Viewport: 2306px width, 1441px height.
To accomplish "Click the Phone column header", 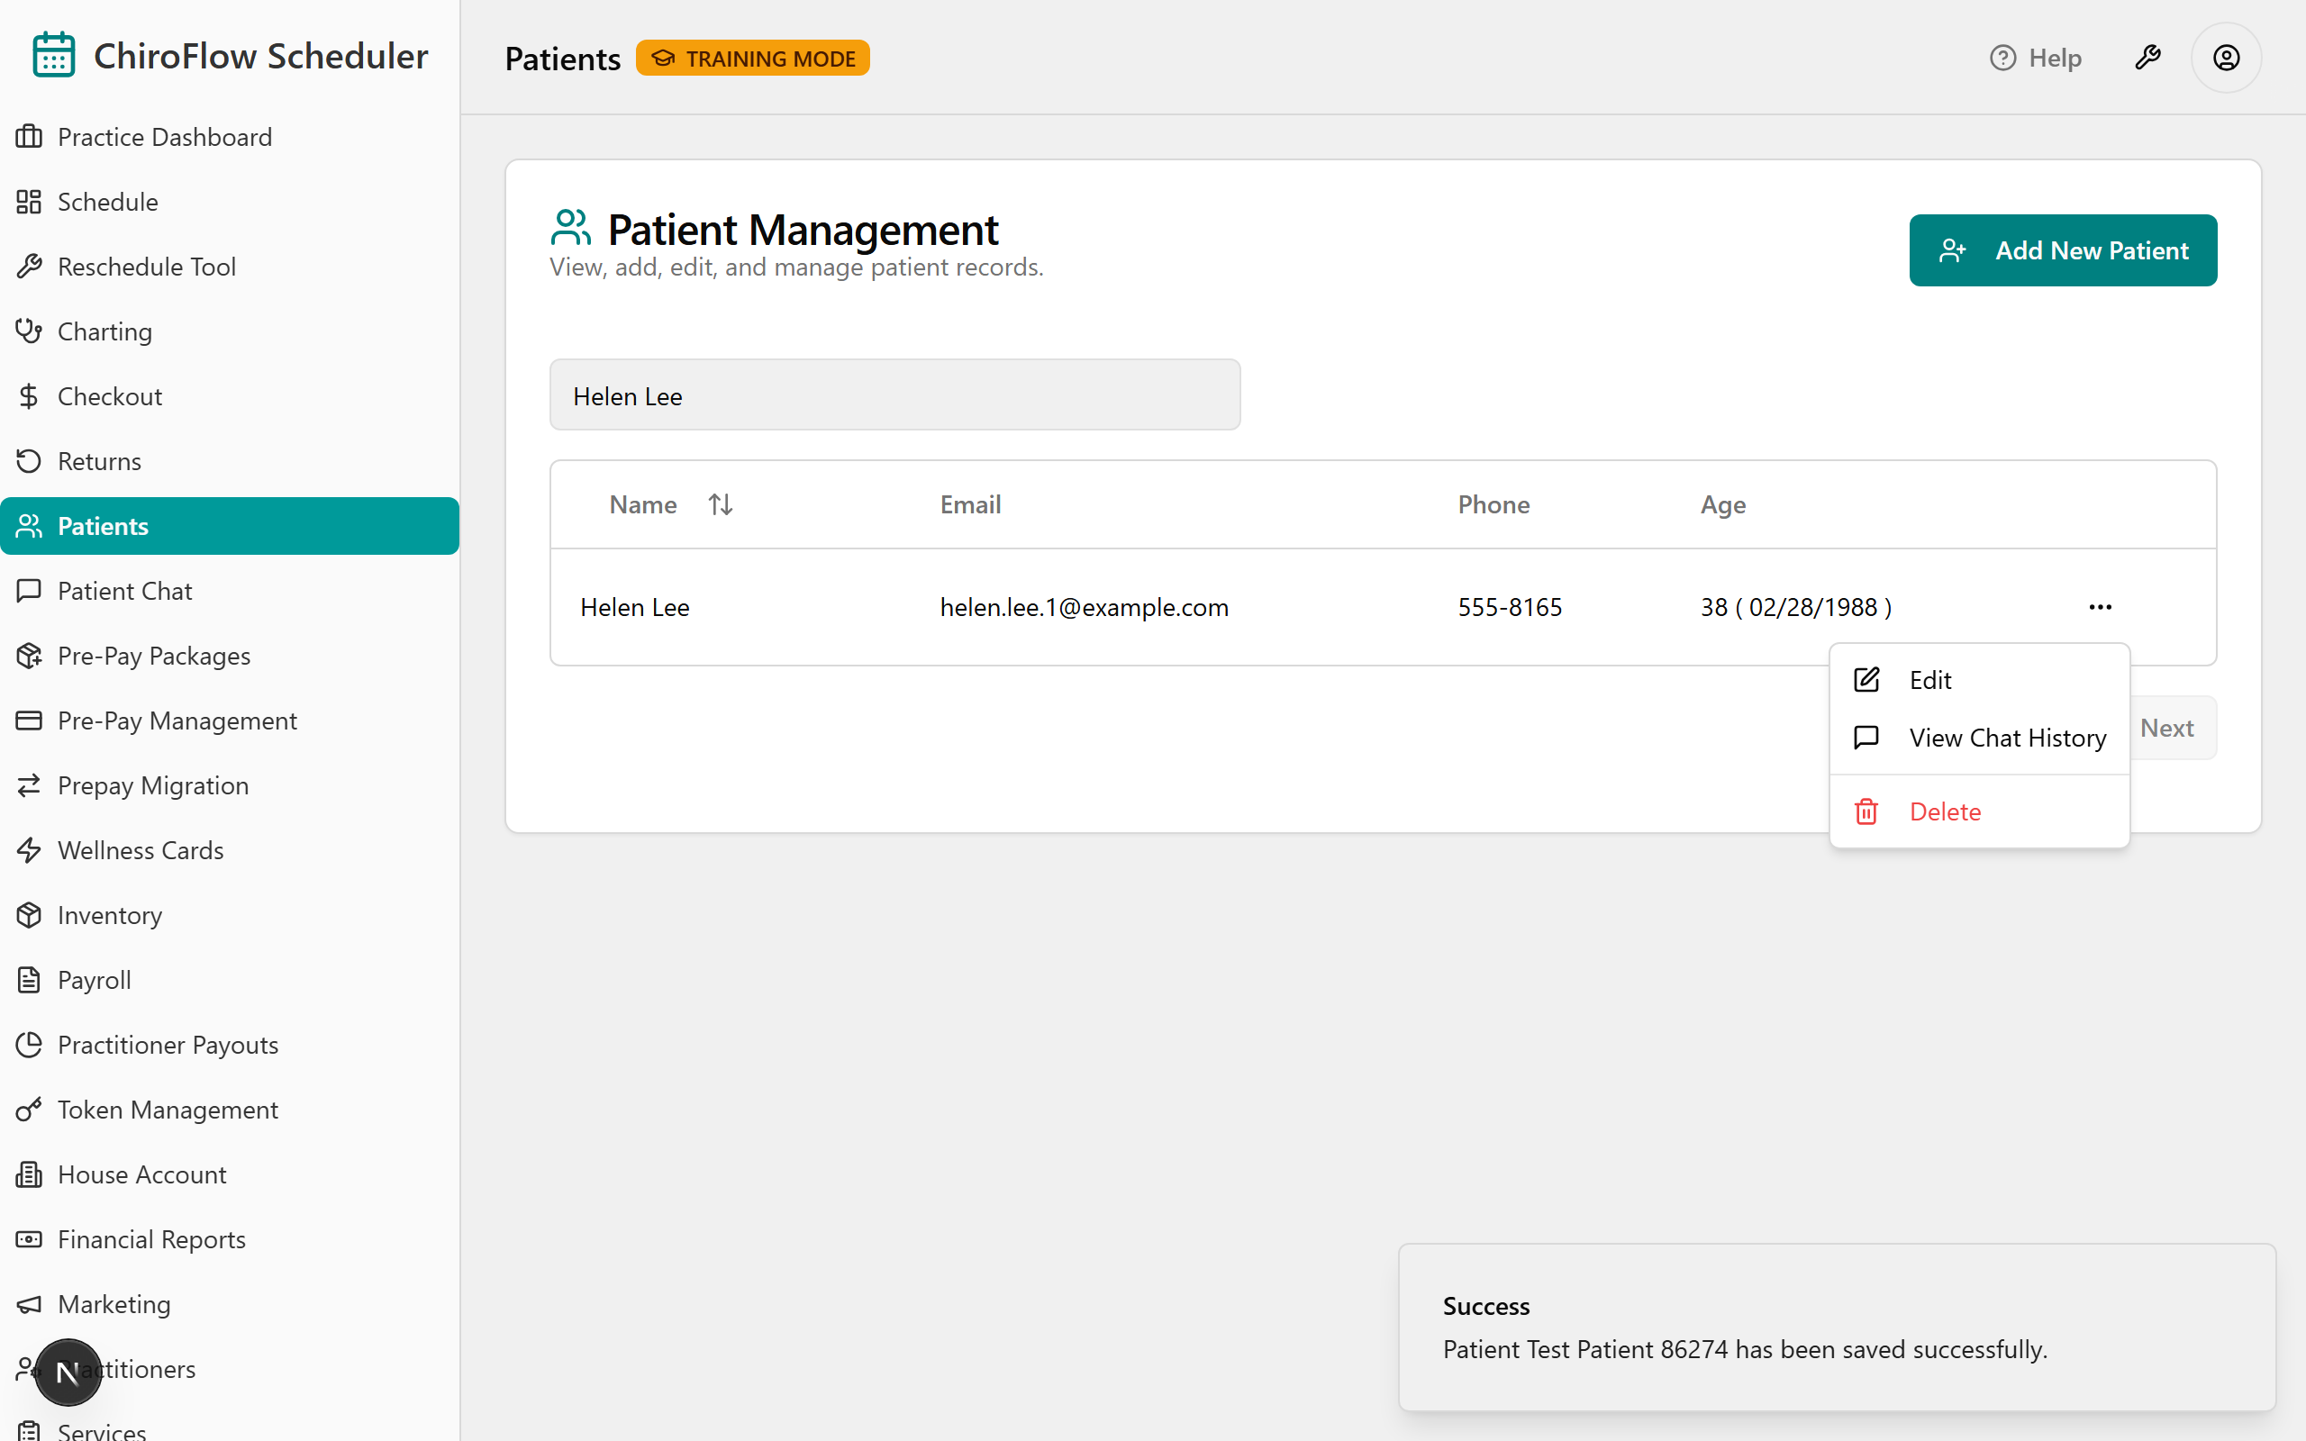I will (1494, 504).
